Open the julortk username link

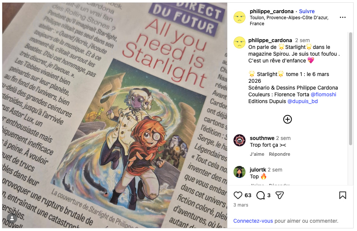(x=258, y=170)
